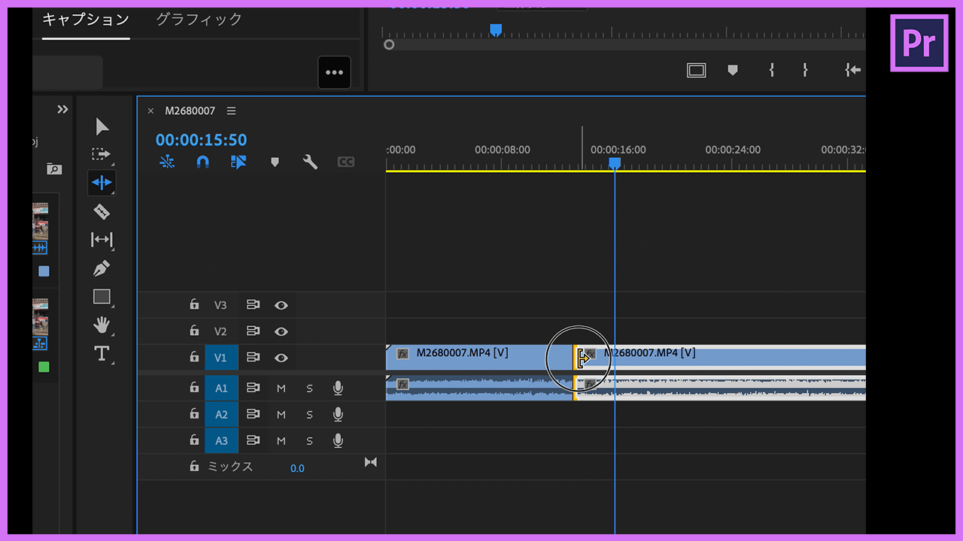Select the Hand tool
This screenshot has height=541, width=963.
[102, 325]
